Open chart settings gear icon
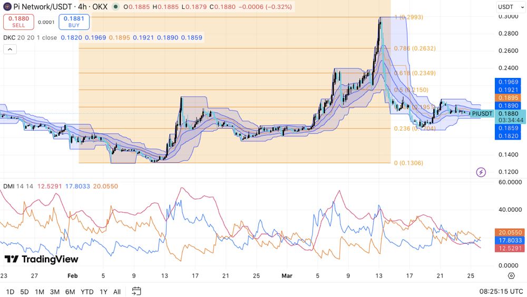527x297 pixels. pos(511,276)
